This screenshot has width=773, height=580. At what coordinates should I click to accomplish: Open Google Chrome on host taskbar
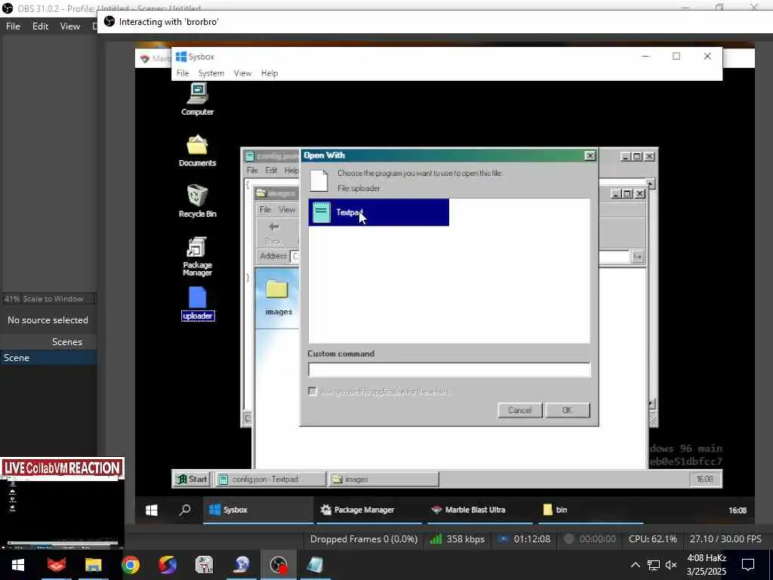131,565
